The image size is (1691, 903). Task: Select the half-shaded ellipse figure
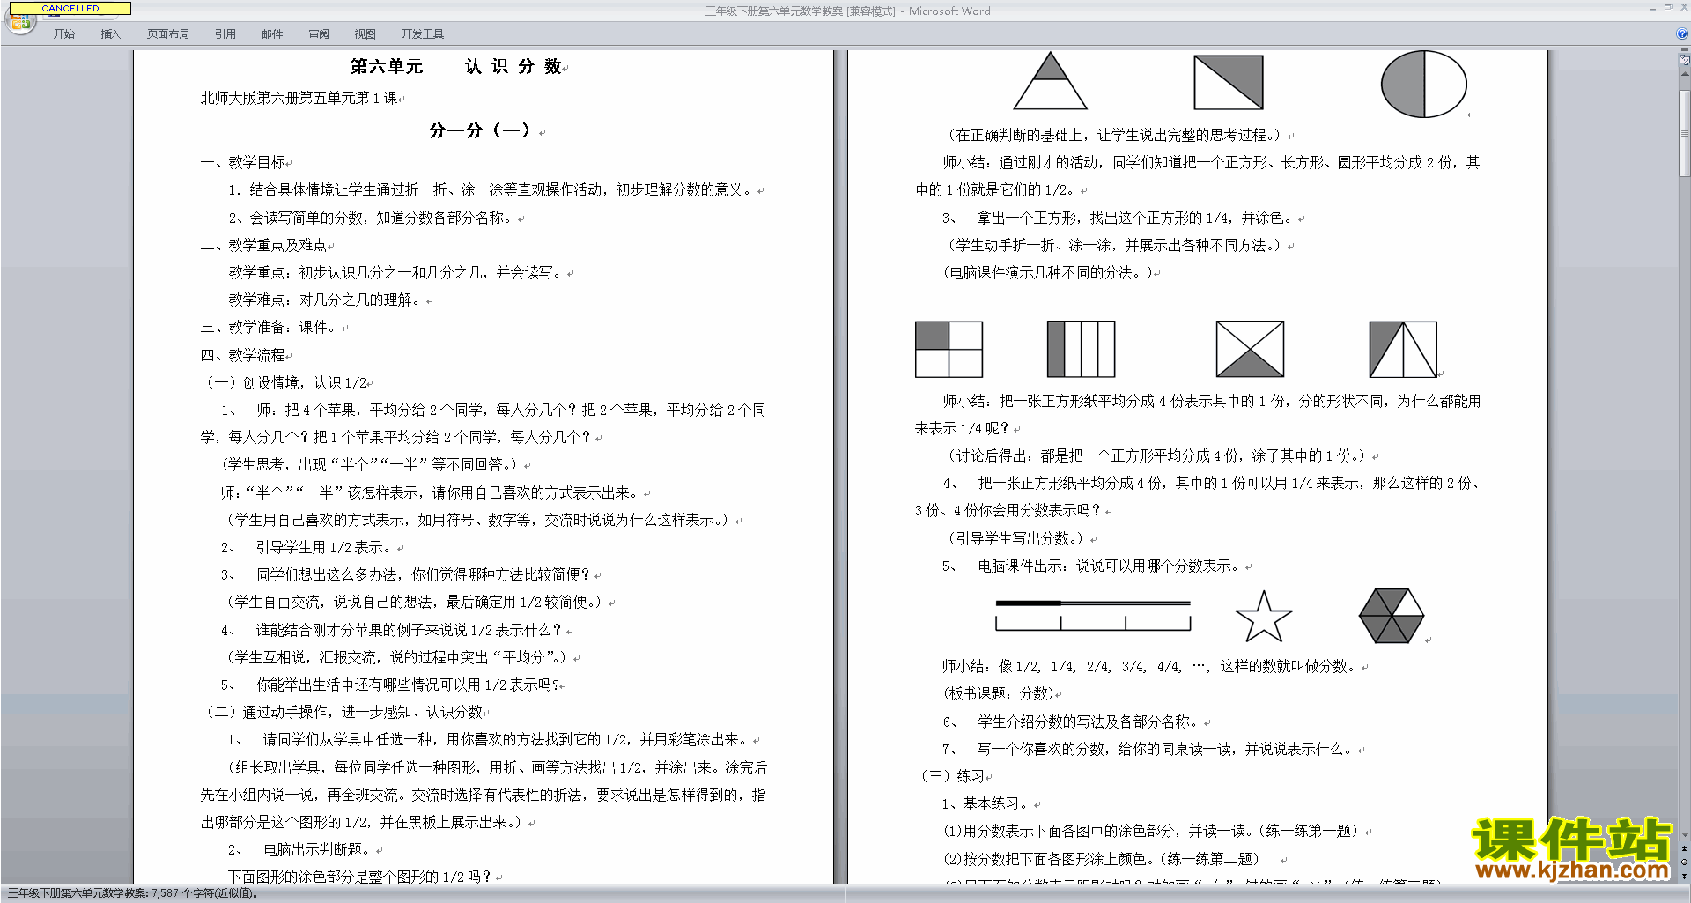(x=1423, y=85)
